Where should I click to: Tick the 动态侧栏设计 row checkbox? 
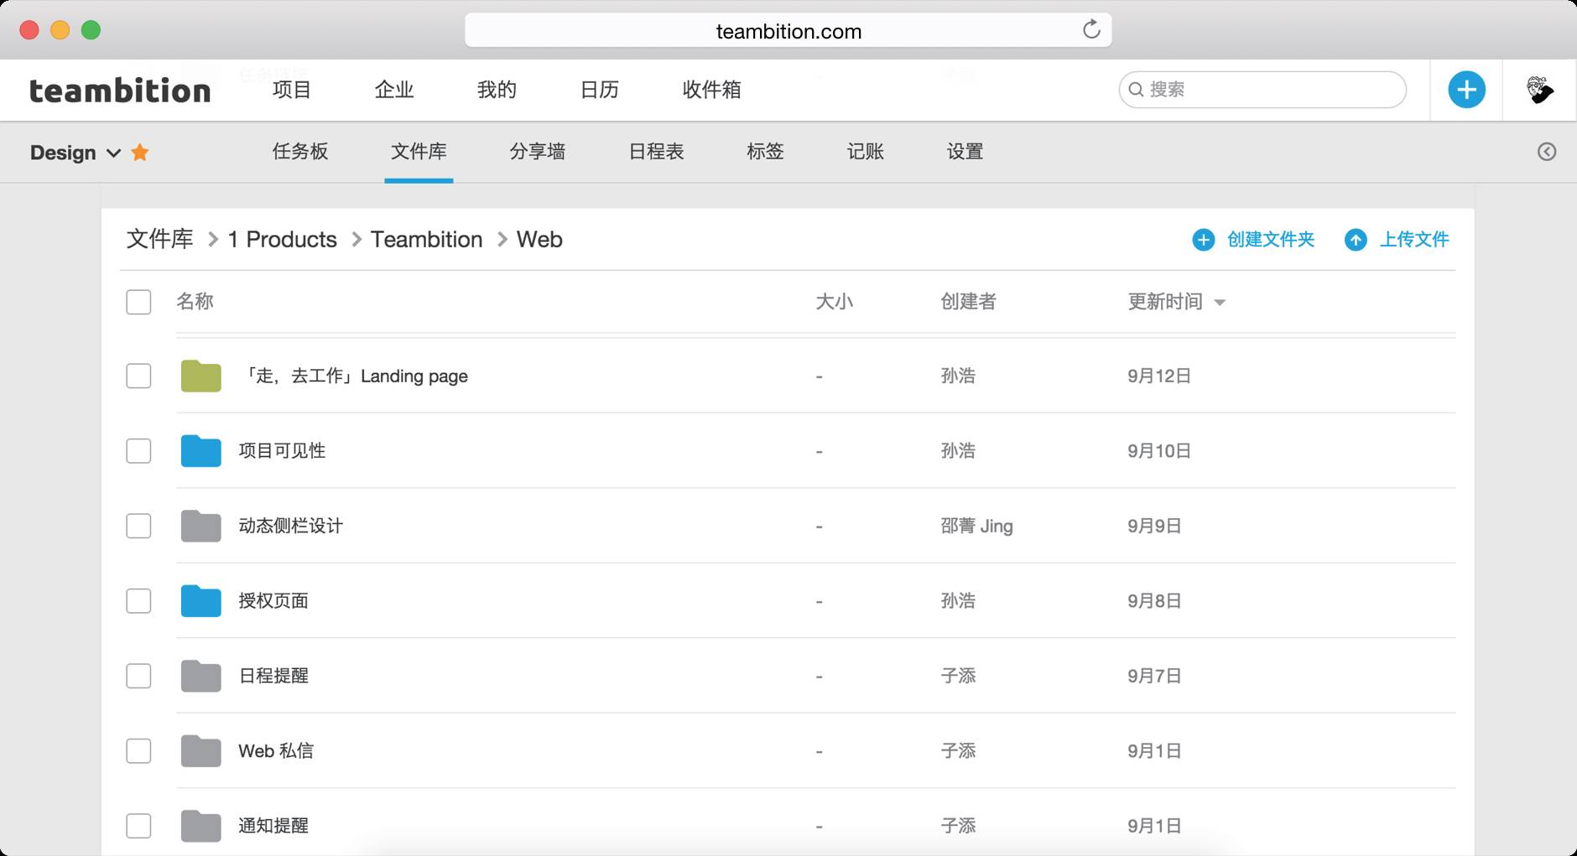[138, 526]
